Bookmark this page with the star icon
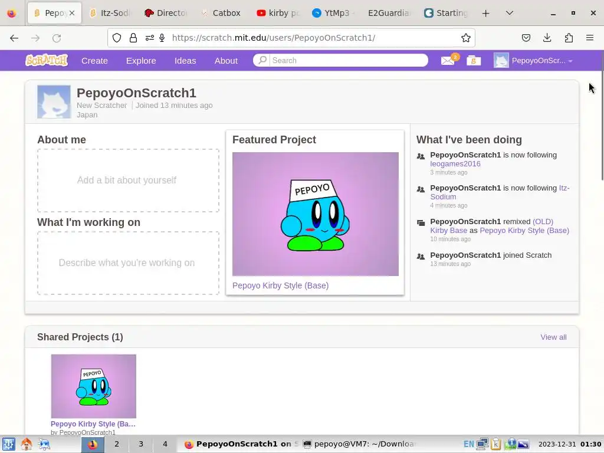The width and height of the screenshot is (604, 453). (x=466, y=38)
